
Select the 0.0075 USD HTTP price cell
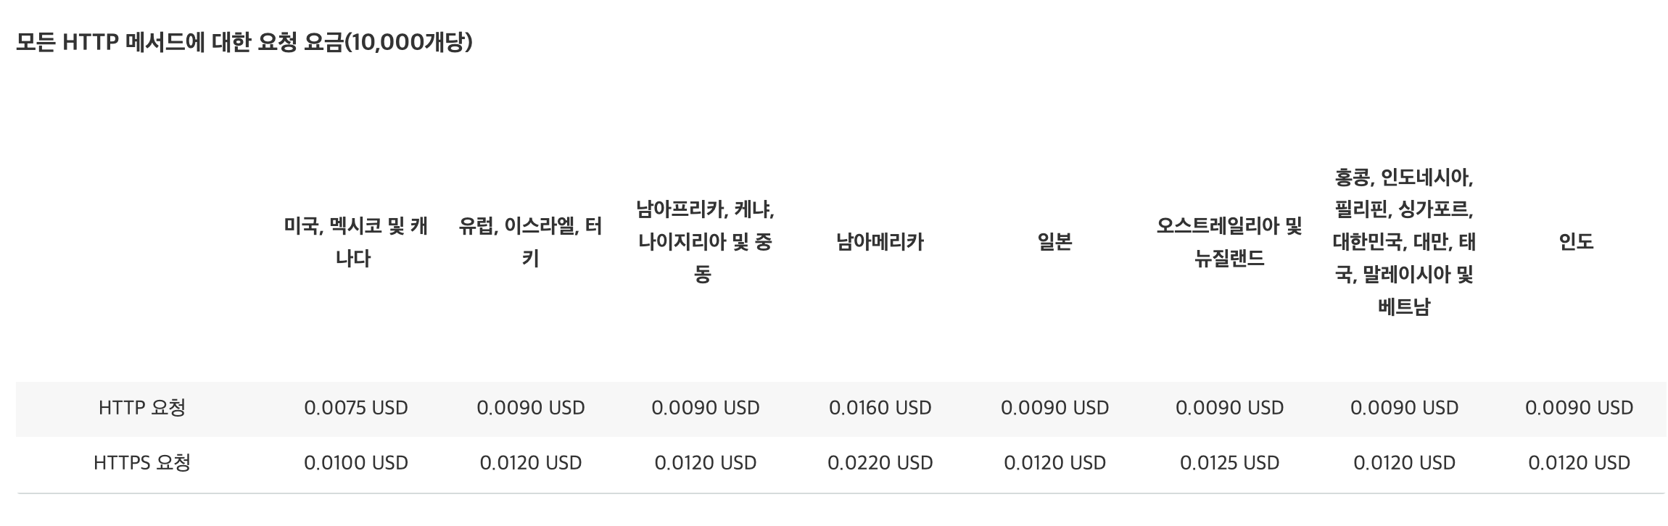(x=356, y=408)
